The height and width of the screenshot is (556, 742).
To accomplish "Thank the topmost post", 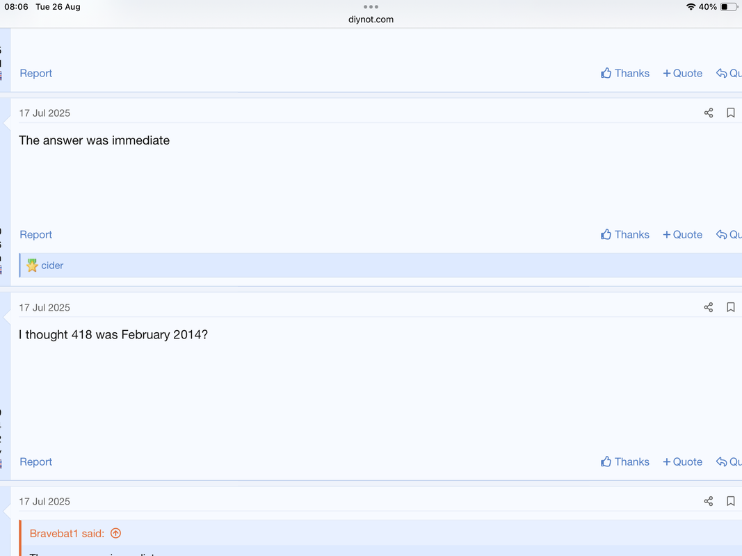I will coord(625,73).
